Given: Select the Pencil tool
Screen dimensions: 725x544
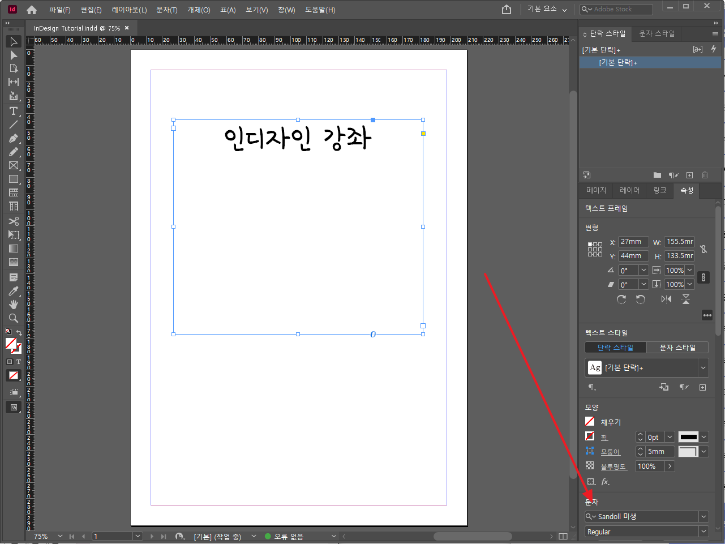Looking at the screenshot, I should tap(14, 152).
